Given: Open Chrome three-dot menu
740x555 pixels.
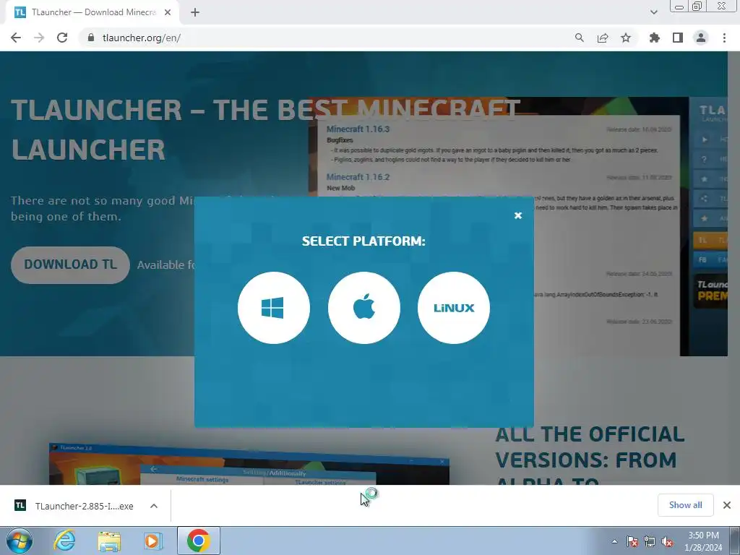Looking at the screenshot, I should click(x=724, y=38).
